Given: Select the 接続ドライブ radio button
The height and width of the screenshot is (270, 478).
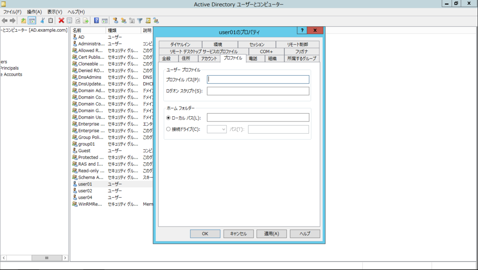Looking at the screenshot, I should 168,129.
